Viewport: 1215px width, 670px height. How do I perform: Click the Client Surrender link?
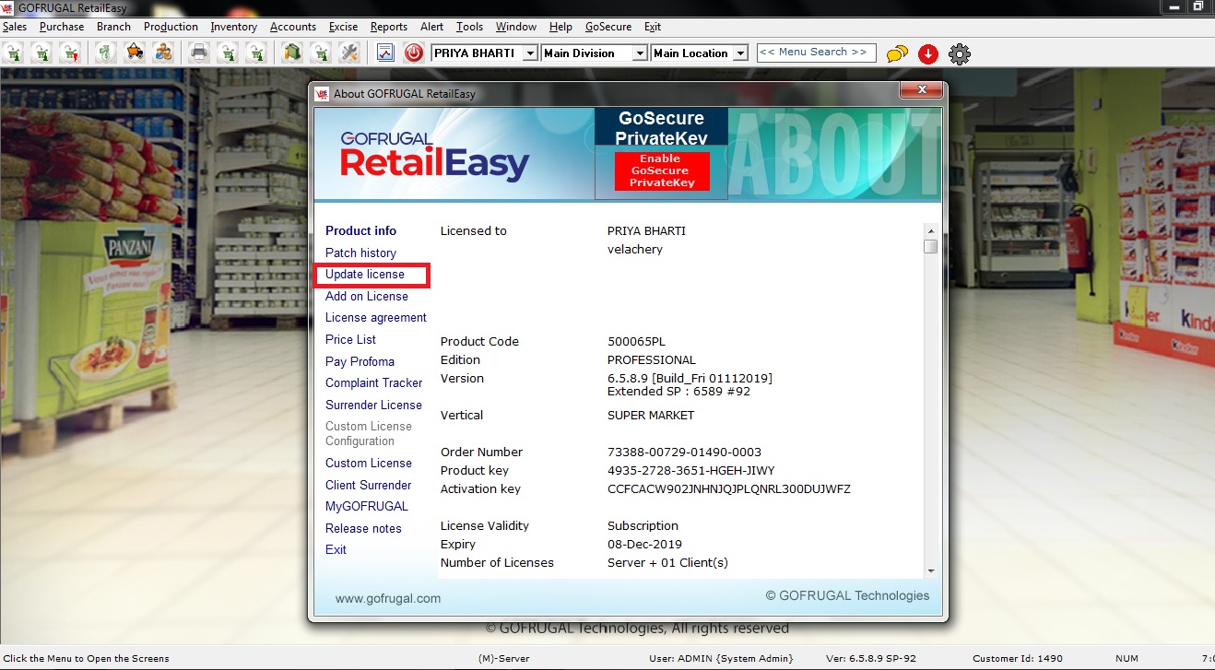[x=369, y=485]
